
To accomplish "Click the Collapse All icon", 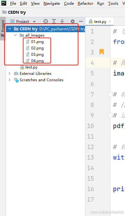I will (x=62, y=21).
